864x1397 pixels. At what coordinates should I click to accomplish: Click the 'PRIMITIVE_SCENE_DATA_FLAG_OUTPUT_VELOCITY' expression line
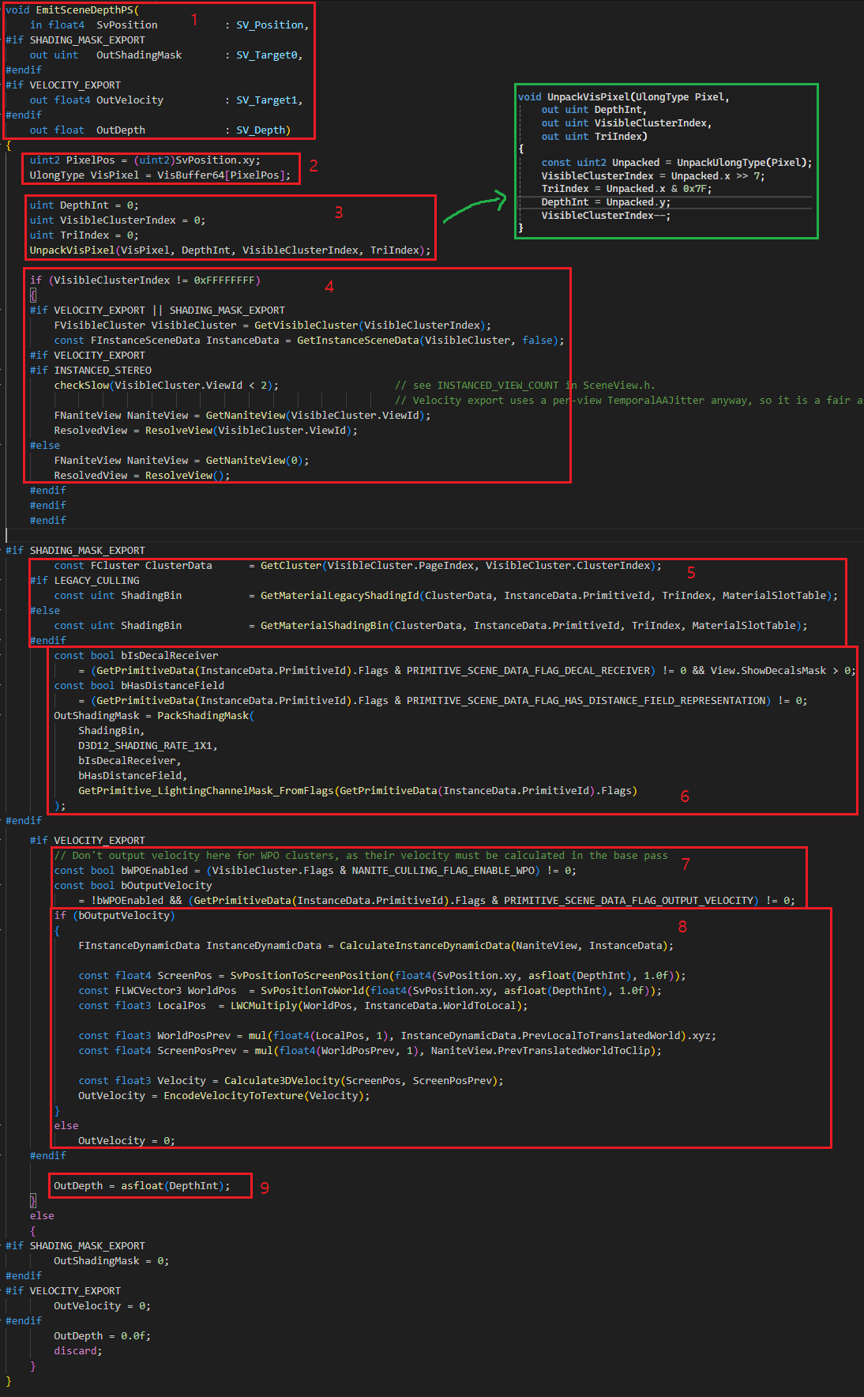coord(437,901)
